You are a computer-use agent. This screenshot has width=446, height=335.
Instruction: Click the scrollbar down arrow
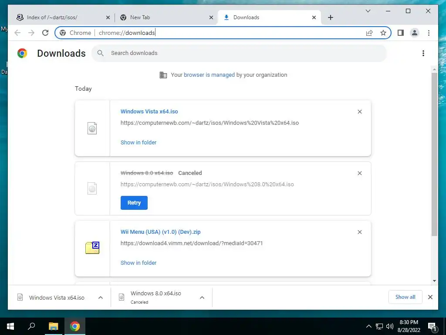434,280
